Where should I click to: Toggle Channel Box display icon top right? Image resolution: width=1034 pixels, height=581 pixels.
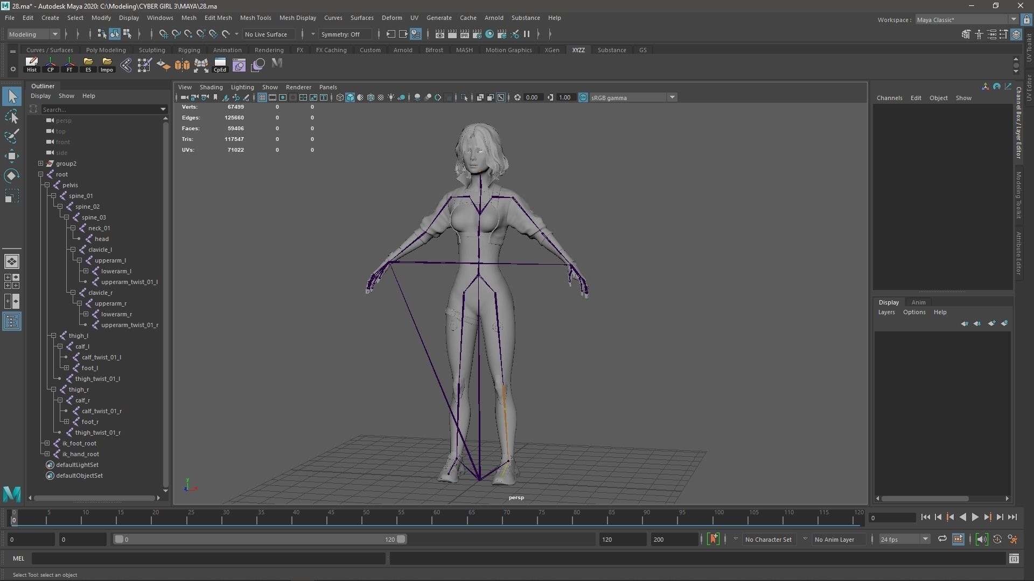(1016, 34)
